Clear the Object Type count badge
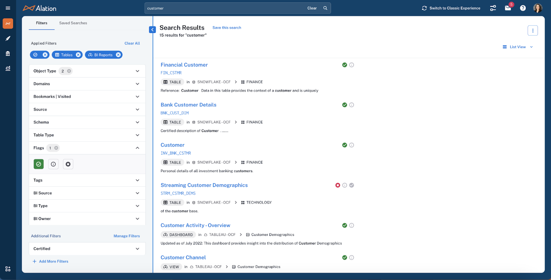 point(69,71)
